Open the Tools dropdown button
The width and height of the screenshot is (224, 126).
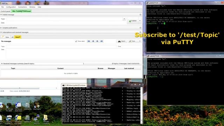pos(135,41)
